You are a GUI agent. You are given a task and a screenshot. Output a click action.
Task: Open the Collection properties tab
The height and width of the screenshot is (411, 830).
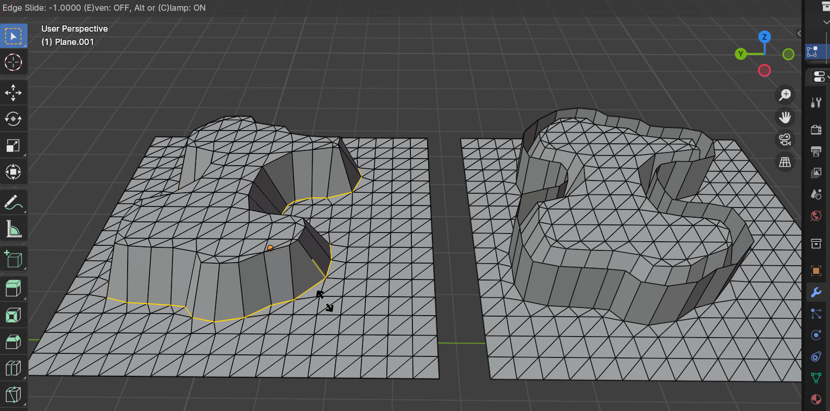(816, 243)
